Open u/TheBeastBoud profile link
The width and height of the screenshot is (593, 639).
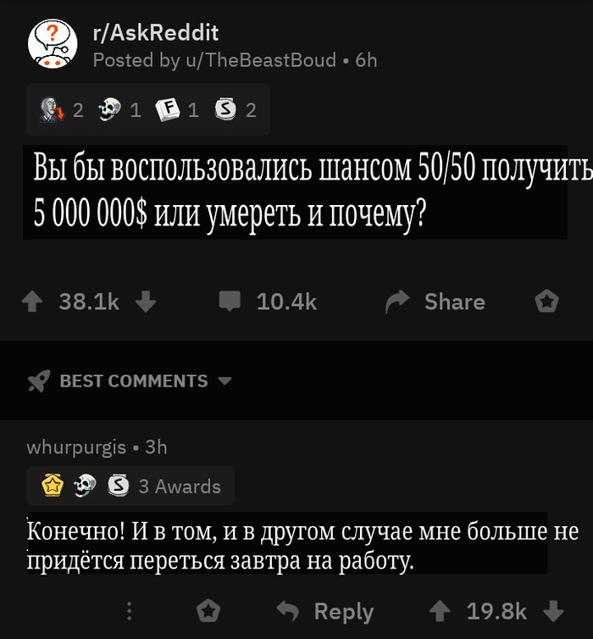(261, 60)
